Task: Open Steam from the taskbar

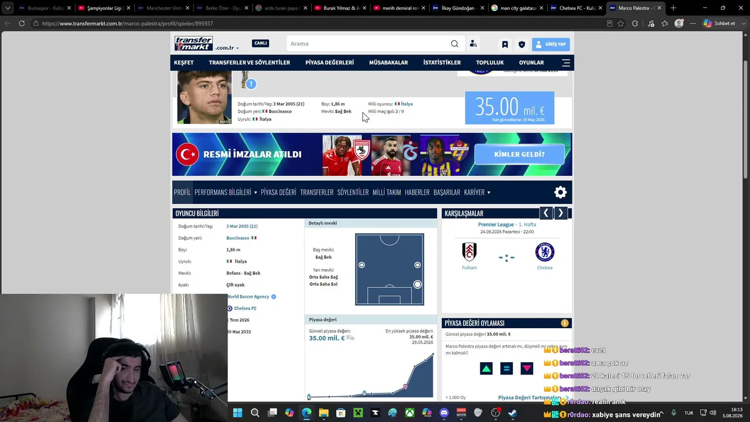Action: 513,413
